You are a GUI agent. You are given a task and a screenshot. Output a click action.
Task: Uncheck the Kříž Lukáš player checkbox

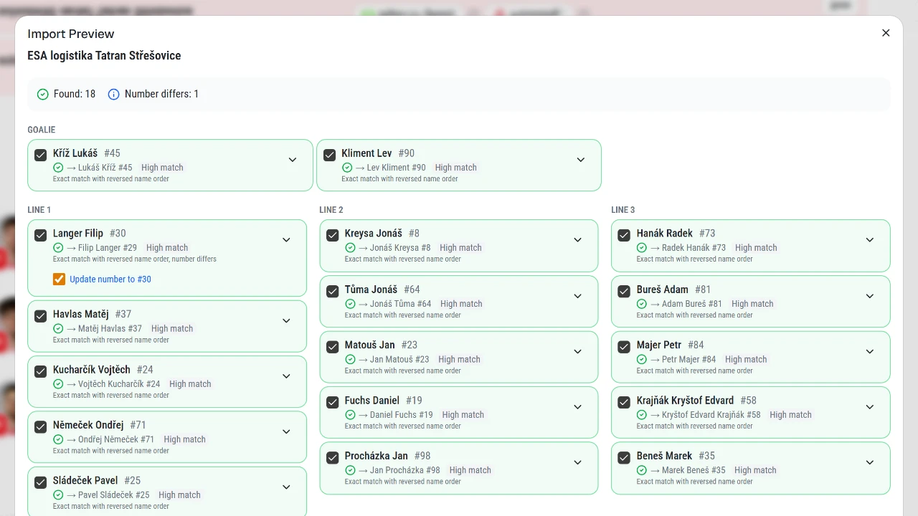point(41,155)
